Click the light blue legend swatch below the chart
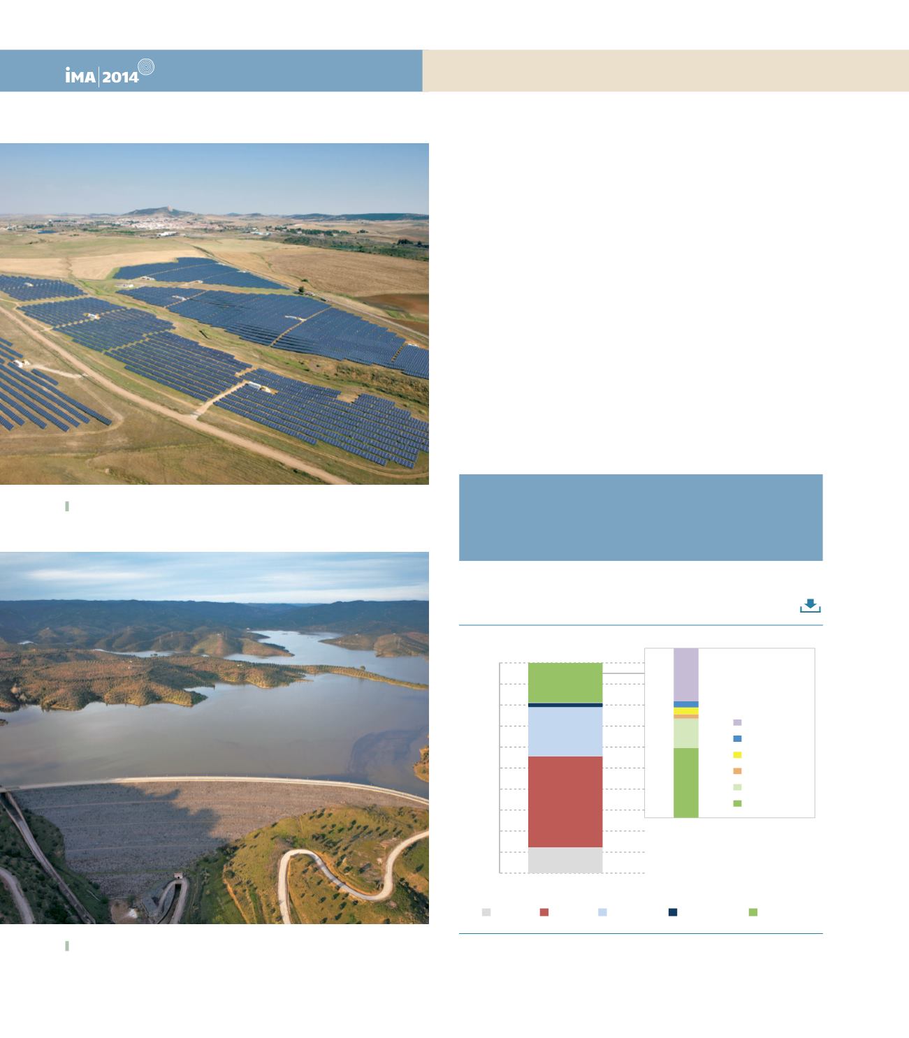 click(602, 912)
